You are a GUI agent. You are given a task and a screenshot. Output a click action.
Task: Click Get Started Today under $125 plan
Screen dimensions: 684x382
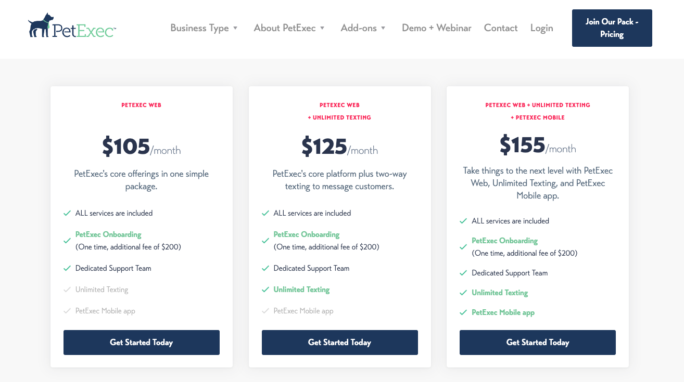(339, 342)
